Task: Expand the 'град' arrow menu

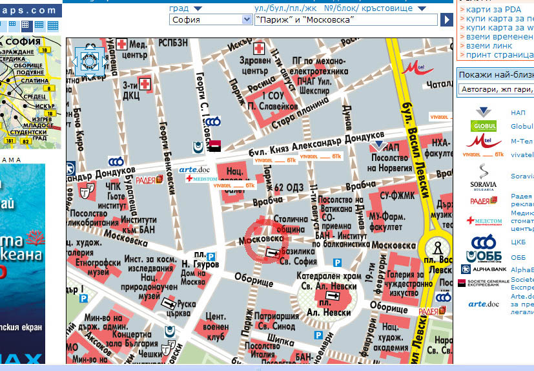Action: [198, 8]
